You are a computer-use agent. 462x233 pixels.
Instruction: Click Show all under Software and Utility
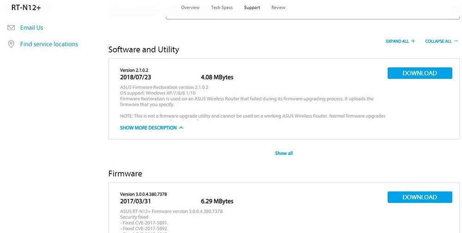point(284,153)
